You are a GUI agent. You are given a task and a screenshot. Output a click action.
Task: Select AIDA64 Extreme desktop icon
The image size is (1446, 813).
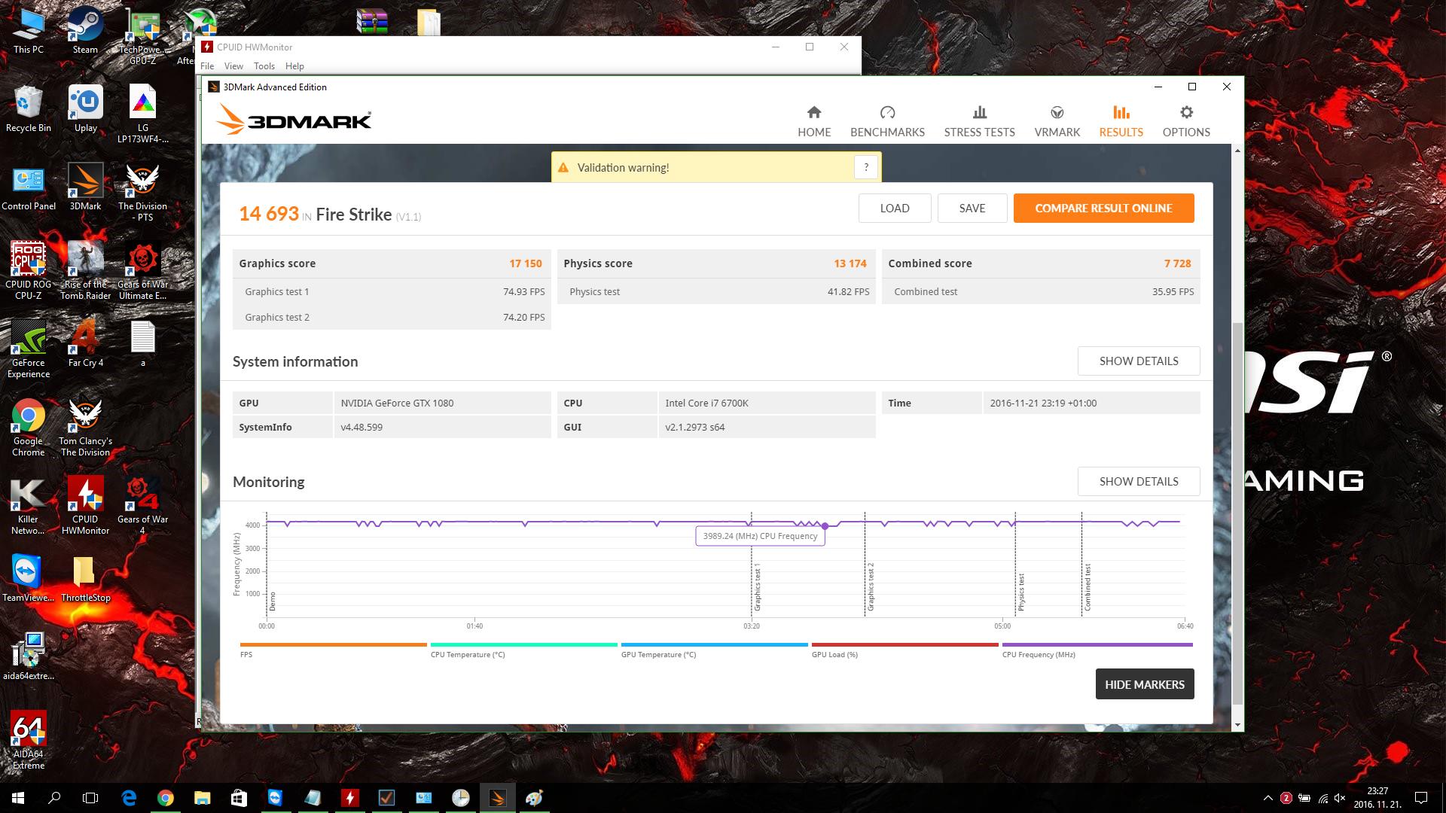point(29,741)
